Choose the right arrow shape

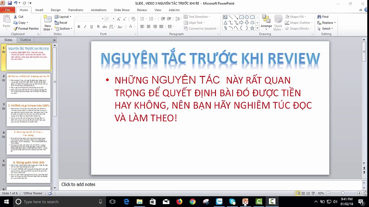pyautogui.click(x=241, y=23)
